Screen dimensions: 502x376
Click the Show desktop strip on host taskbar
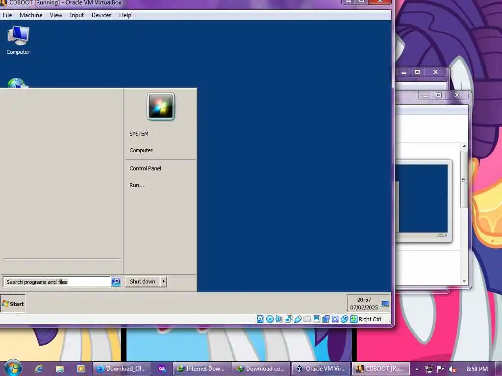tap(499, 369)
